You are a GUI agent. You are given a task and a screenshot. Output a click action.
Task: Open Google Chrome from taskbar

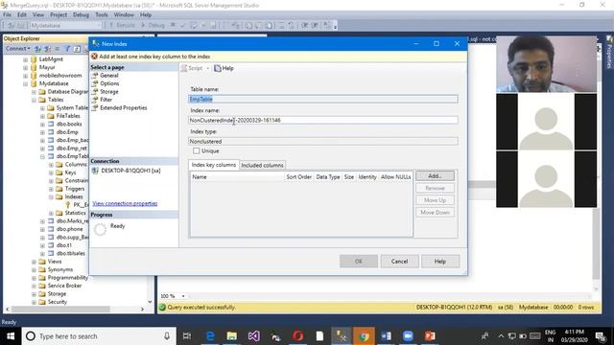[x=364, y=336]
